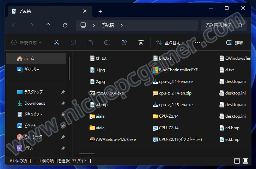Open ホーム in the navigation pane
Image resolution: width=256 pixels, height=169 pixels.
[36, 58]
